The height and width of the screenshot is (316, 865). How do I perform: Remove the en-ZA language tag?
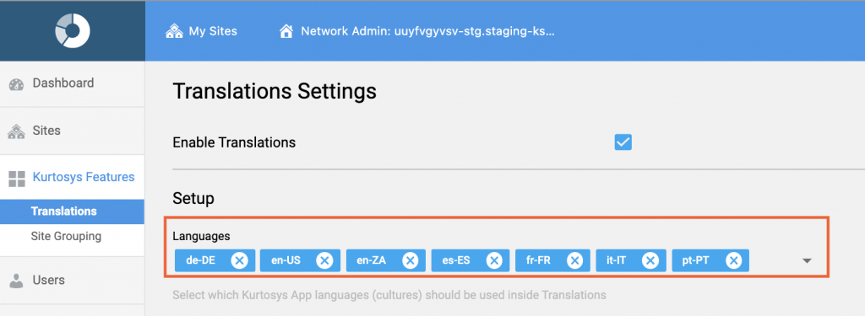point(410,260)
